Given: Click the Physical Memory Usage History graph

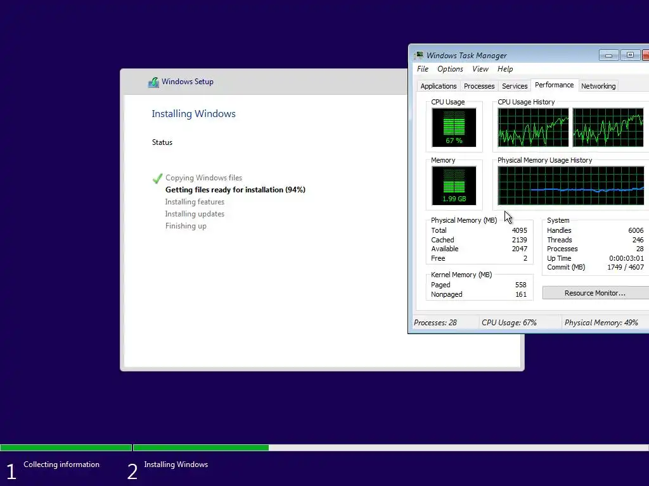Looking at the screenshot, I should pyautogui.click(x=571, y=186).
